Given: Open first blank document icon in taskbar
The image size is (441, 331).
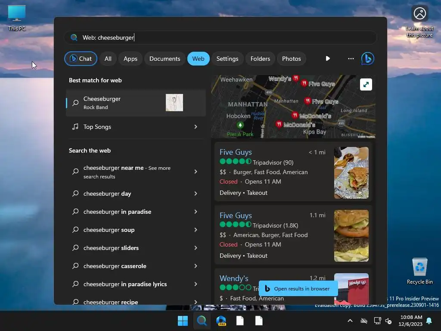Looking at the screenshot, I should point(240,321).
